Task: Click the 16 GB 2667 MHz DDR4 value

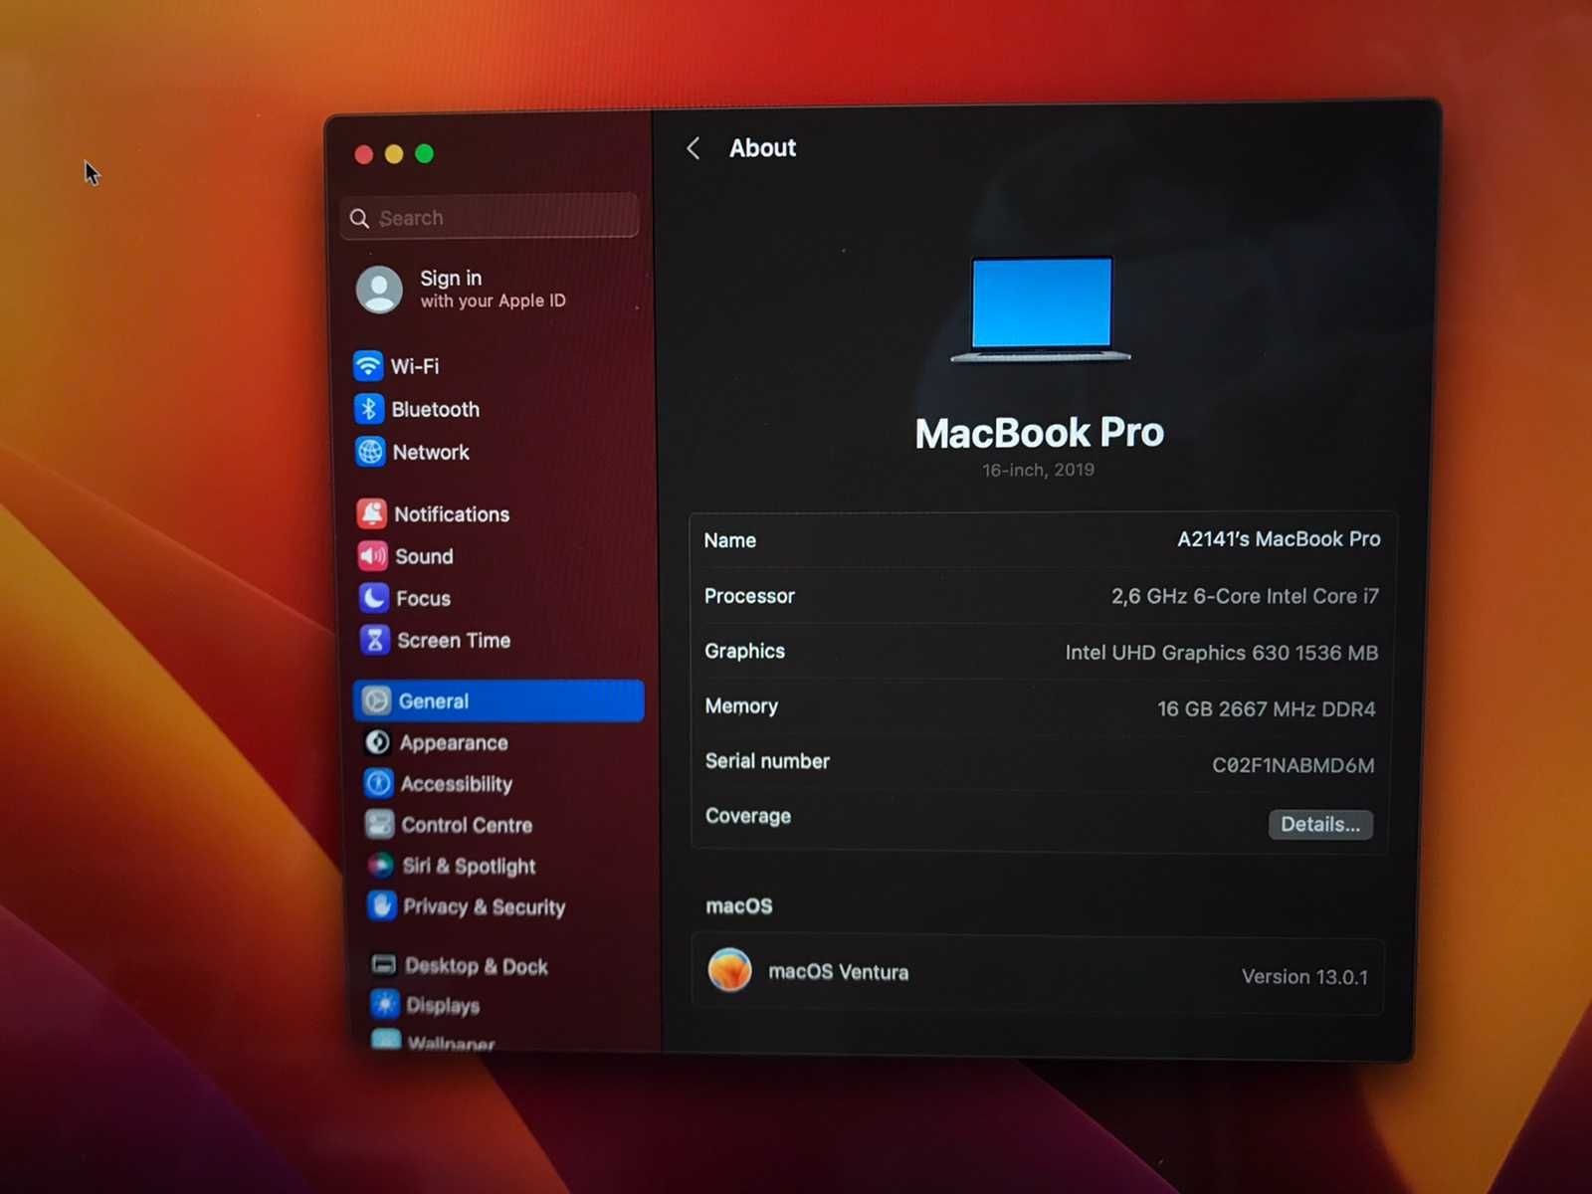Action: [1266, 709]
